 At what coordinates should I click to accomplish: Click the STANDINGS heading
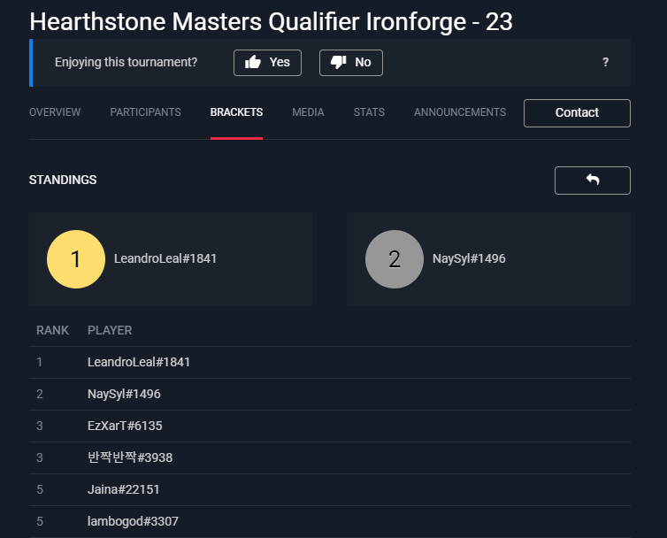point(63,180)
